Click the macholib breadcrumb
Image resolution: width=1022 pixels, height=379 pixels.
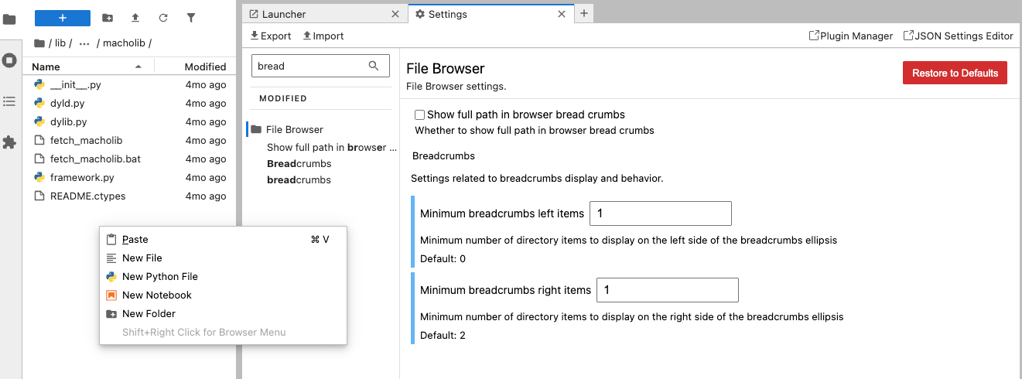[x=124, y=43]
